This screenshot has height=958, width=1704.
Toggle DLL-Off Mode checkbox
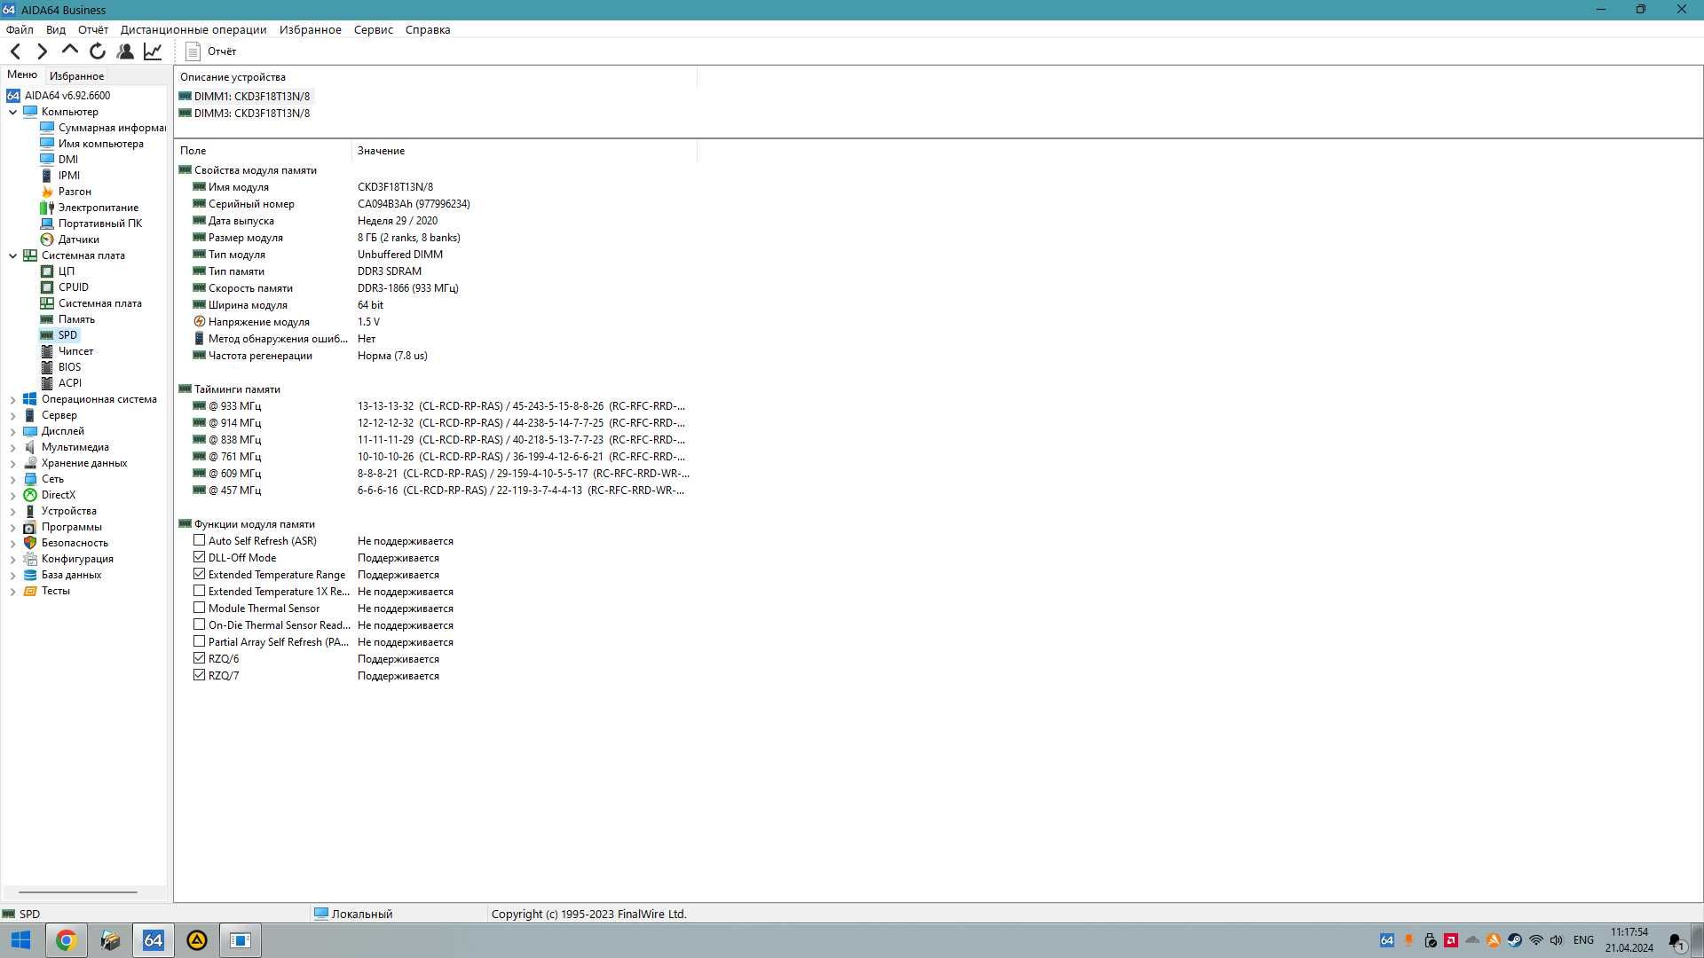(x=199, y=557)
